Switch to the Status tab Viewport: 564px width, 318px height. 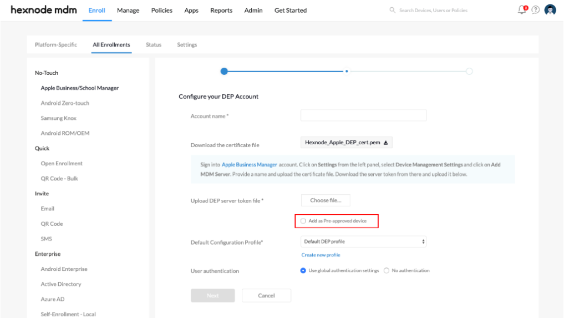(154, 44)
